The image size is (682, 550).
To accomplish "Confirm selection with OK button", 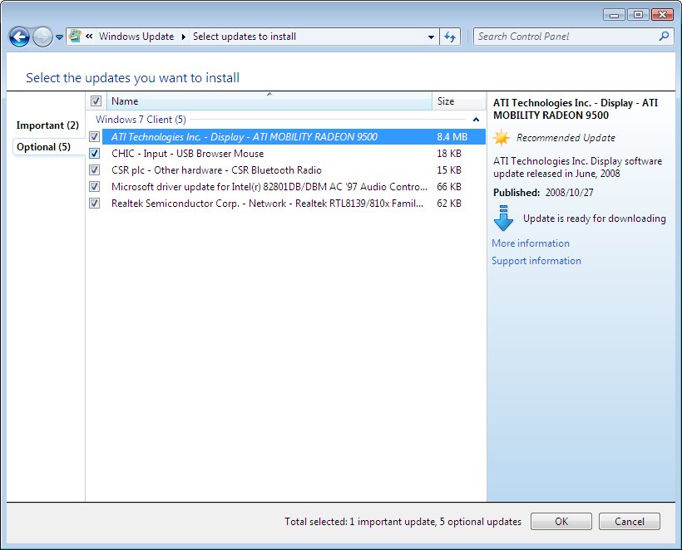I will (561, 521).
